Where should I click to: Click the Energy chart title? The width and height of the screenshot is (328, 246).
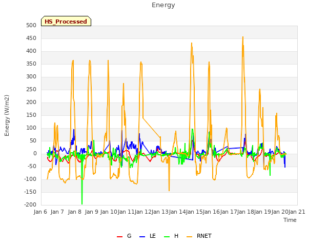point(163,5)
